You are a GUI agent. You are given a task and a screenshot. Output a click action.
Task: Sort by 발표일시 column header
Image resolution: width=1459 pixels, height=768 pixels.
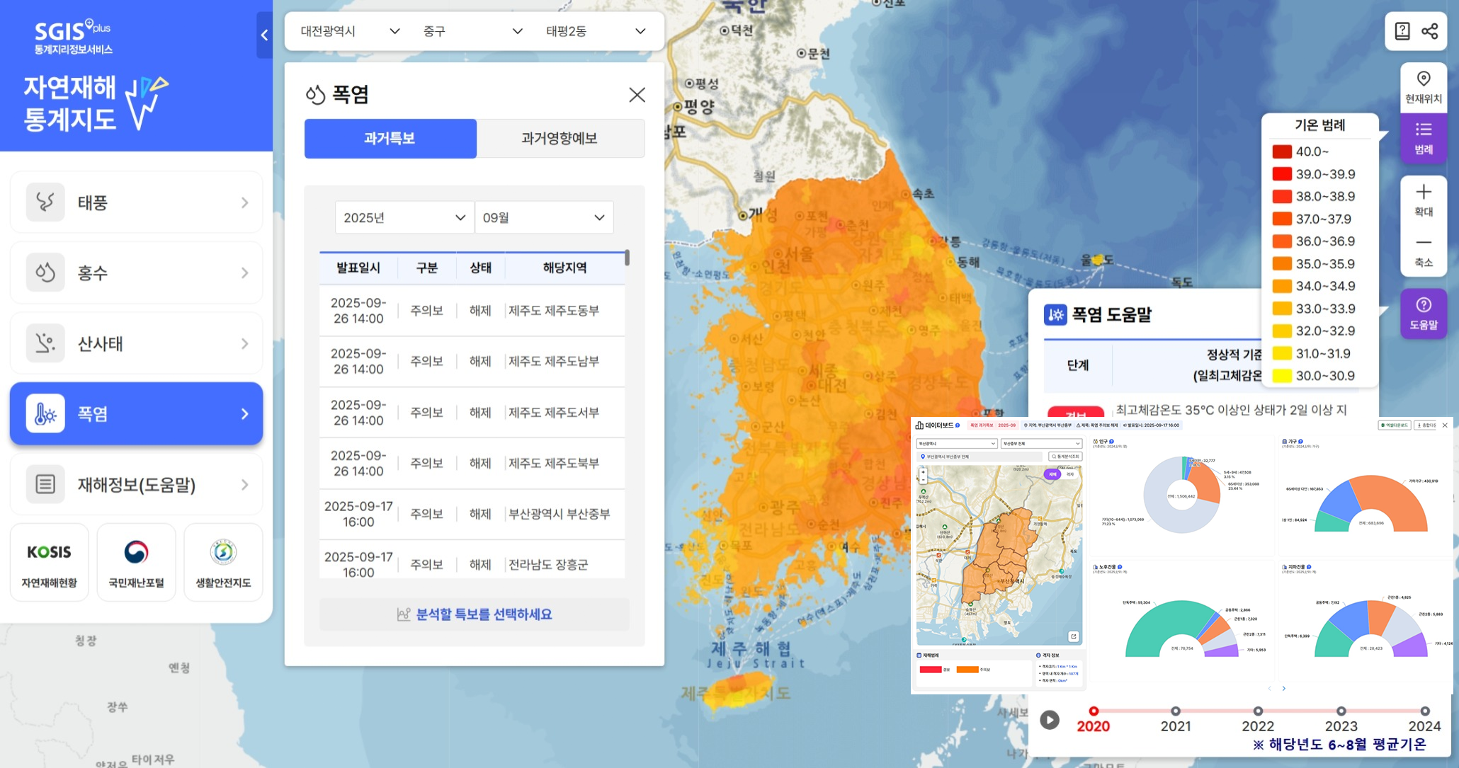358,268
